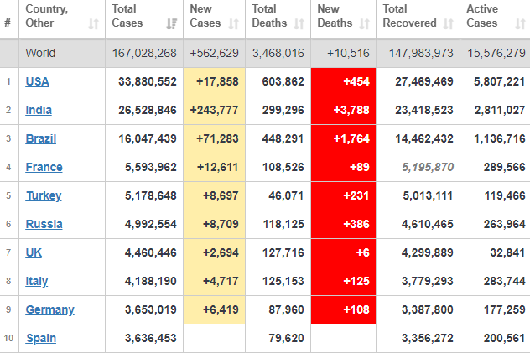This screenshot has height=353, width=530.
Task: Sort by New Deaths column icon
Action: click(364, 24)
